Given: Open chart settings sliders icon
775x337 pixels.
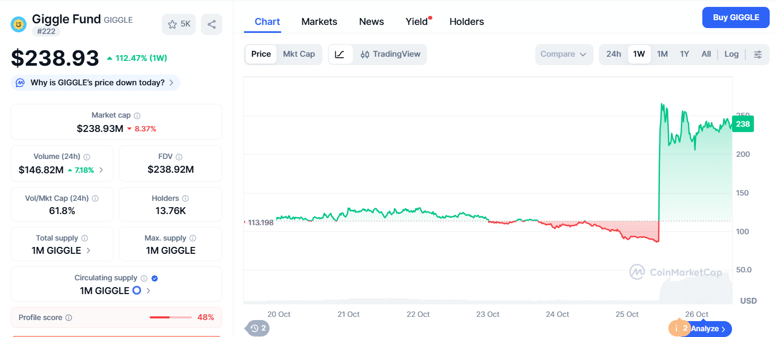Looking at the screenshot, I should 758,54.
